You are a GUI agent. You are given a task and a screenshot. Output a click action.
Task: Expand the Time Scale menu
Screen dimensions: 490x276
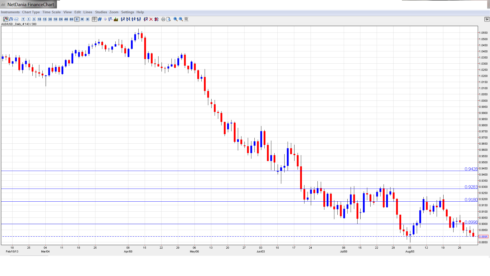click(51, 12)
